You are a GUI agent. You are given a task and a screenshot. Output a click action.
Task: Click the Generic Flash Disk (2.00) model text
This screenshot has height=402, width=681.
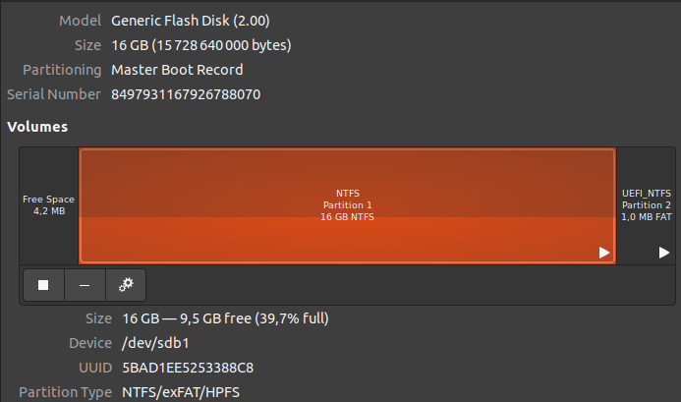pyautogui.click(x=191, y=20)
